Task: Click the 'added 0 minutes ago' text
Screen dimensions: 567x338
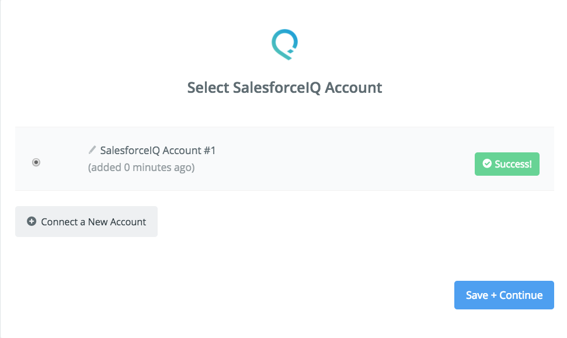Action: (141, 168)
